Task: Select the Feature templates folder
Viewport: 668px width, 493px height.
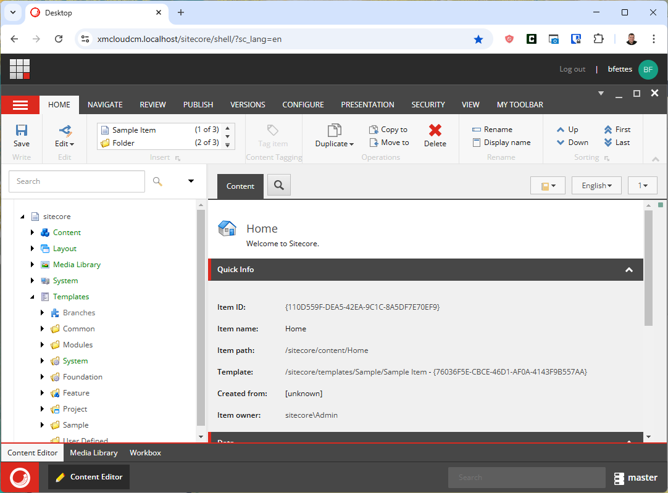Action: pyautogui.click(x=77, y=393)
